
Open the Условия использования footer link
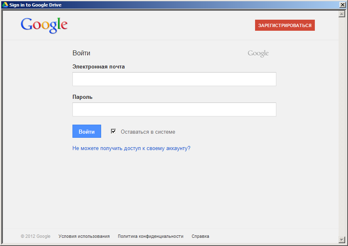pos(84,236)
